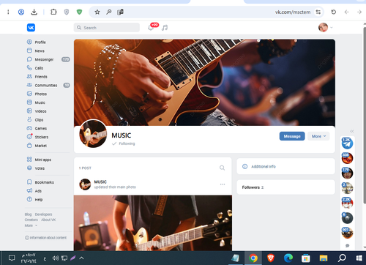The height and width of the screenshot is (265, 366).
Task: Open the chat bubble icon in right sidebar
Action: point(348,245)
